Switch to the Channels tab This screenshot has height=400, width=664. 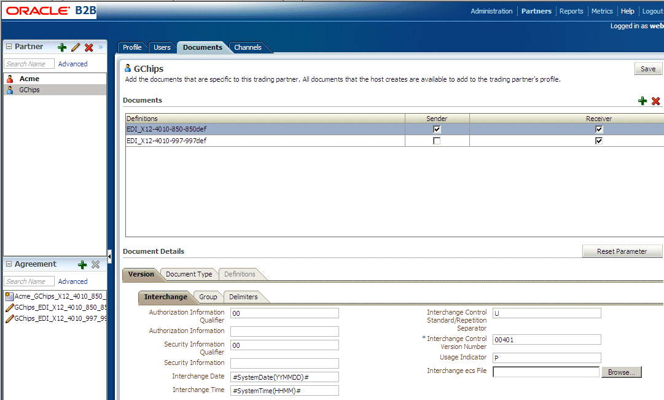[x=248, y=47]
